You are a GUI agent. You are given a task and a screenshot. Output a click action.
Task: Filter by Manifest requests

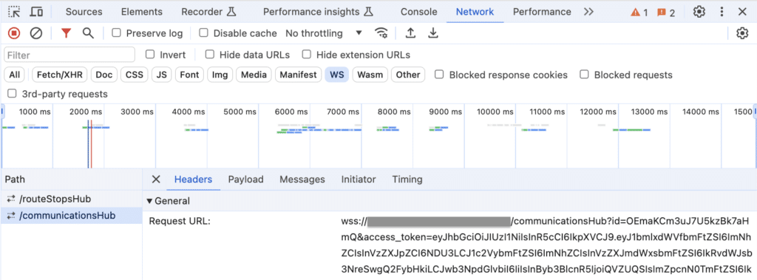pos(299,75)
